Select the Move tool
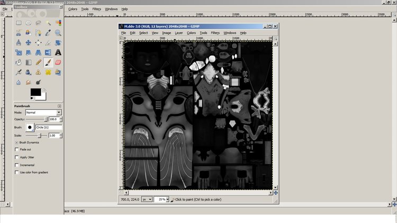 pos(29,42)
